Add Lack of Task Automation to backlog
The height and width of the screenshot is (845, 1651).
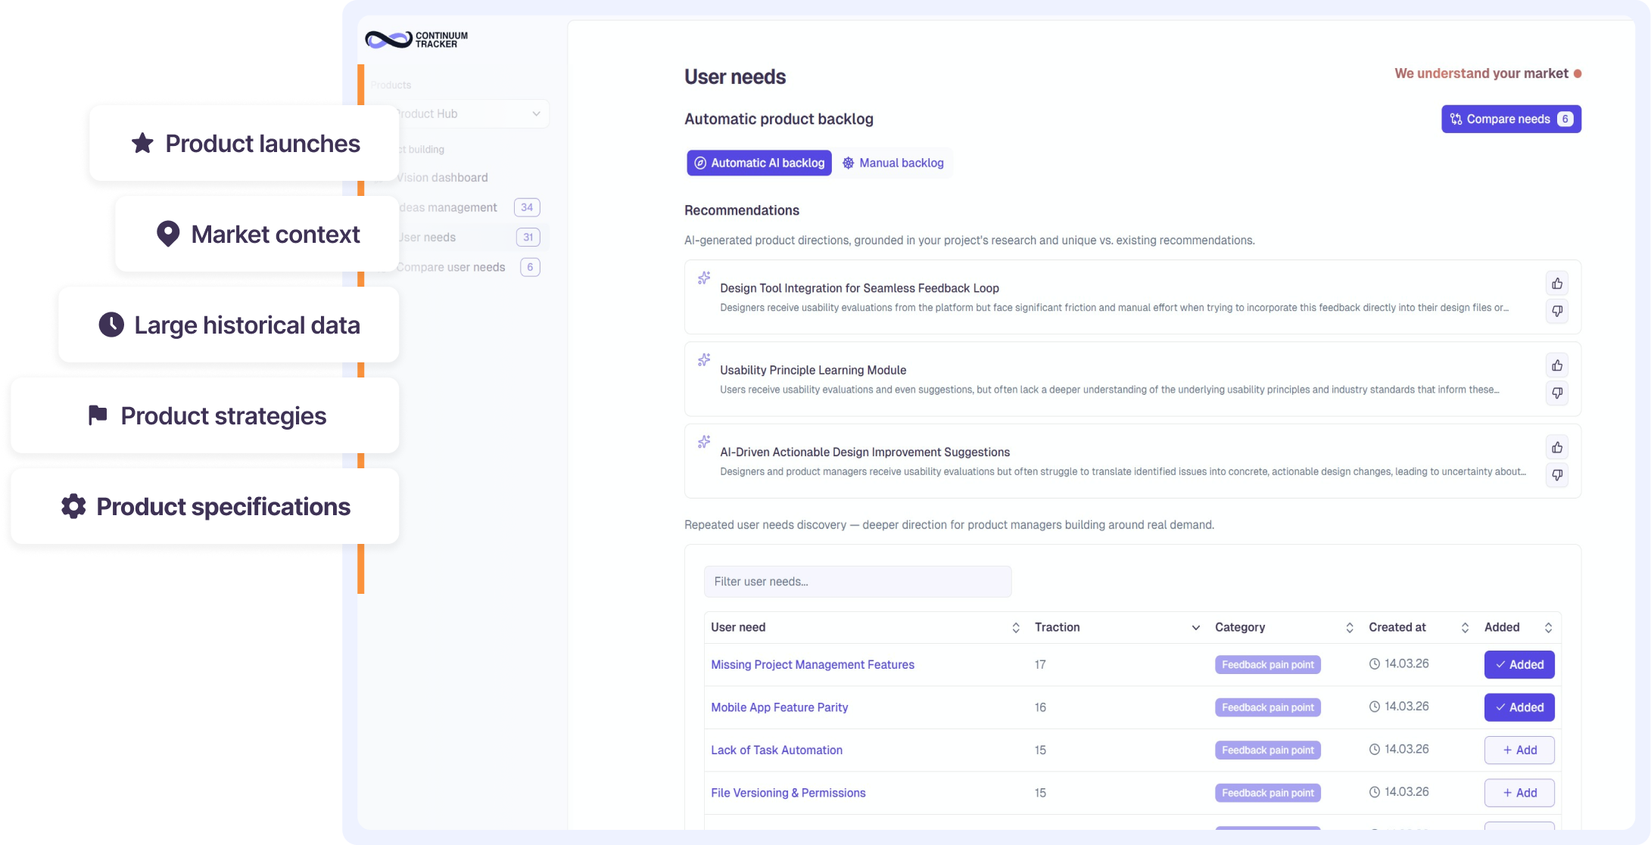pos(1519,750)
